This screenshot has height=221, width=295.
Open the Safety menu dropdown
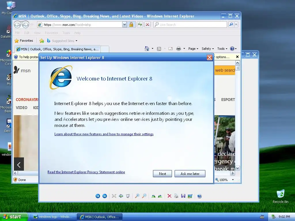[x=208, y=49]
